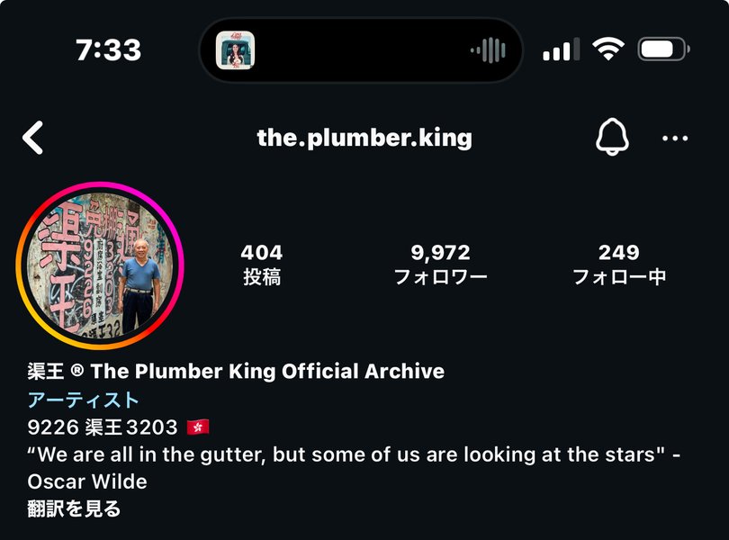Tap the back arrow icon
The image size is (729, 540).
click(33, 138)
